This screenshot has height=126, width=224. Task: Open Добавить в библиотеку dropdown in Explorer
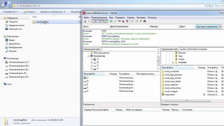click(x=53, y=12)
